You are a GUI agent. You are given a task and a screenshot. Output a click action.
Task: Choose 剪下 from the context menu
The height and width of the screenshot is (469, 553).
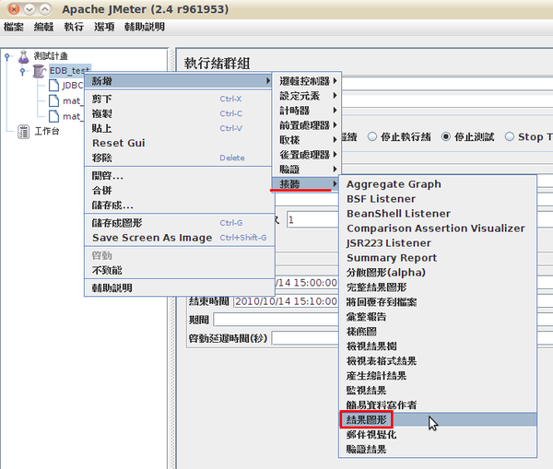(x=179, y=99)
